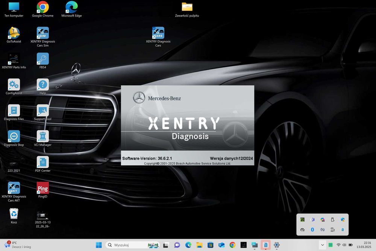Launch PDF Center desktop icon
376x251 pixels.
tap(43, 164)
